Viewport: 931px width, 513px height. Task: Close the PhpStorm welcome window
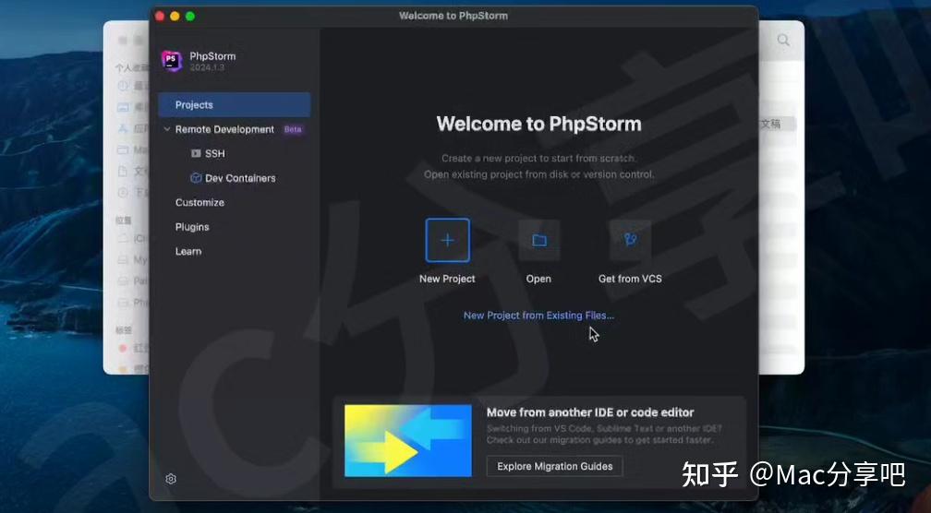click(160, 16)
